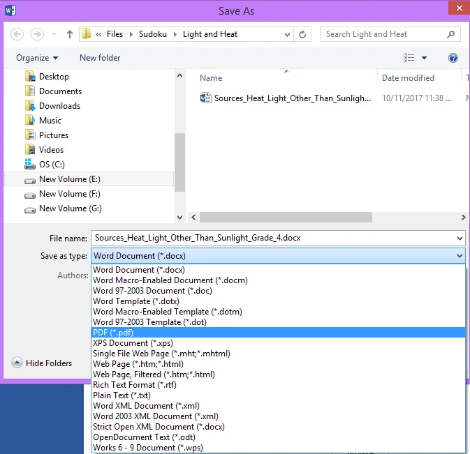Click the Word icon in title bar
Screen dimensions: 470x454
(x=10, y=10)
